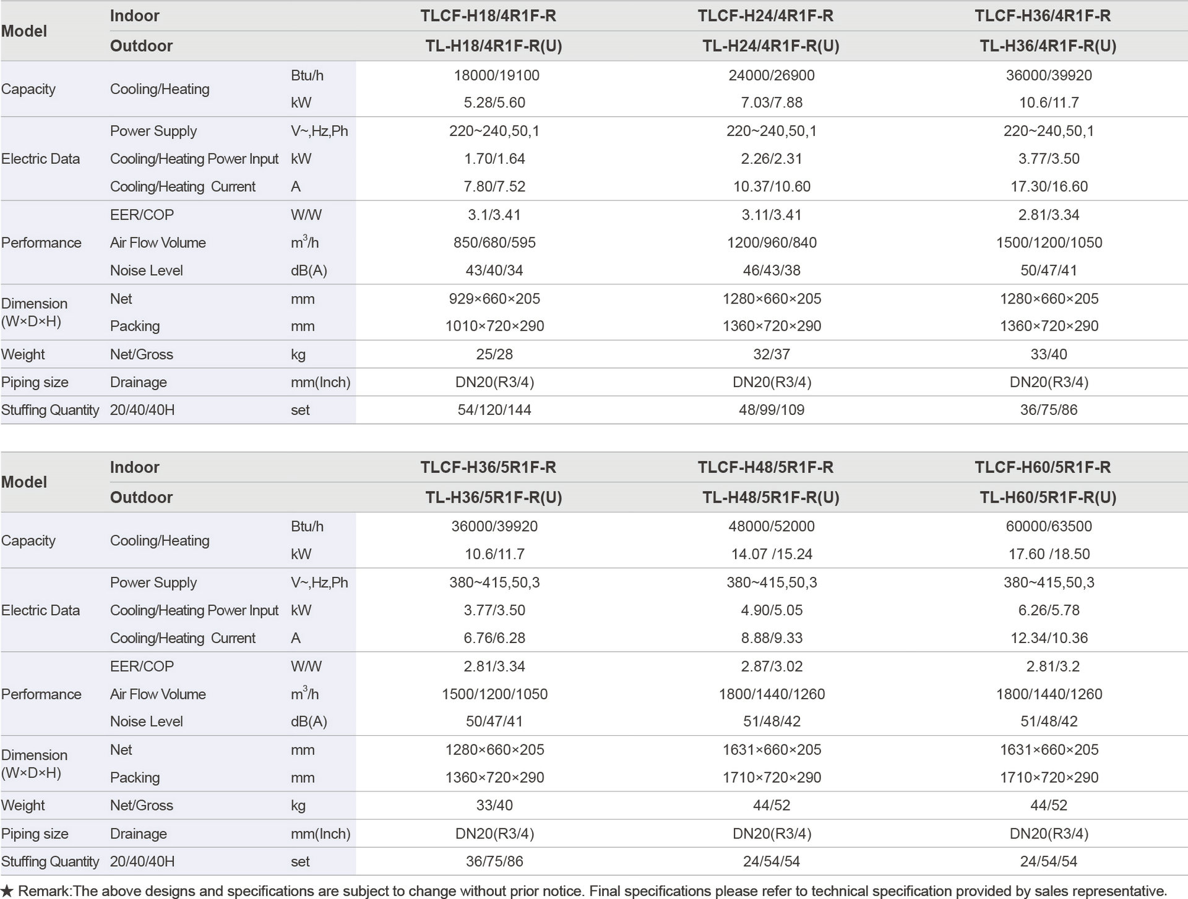Select the 2.87/3.02 EER/COP value

click(x=772, y=667)
